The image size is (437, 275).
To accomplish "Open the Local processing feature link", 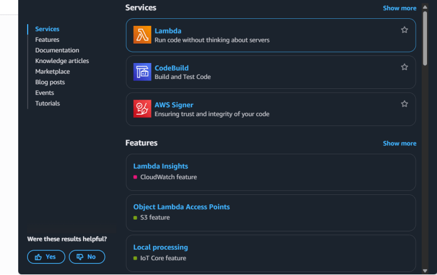I will (160, 247).
